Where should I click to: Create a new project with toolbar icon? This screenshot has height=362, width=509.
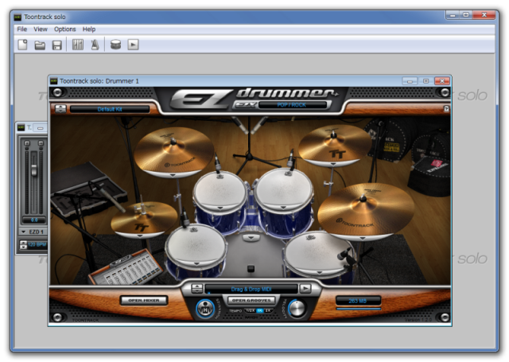click(x=22, y=45)
